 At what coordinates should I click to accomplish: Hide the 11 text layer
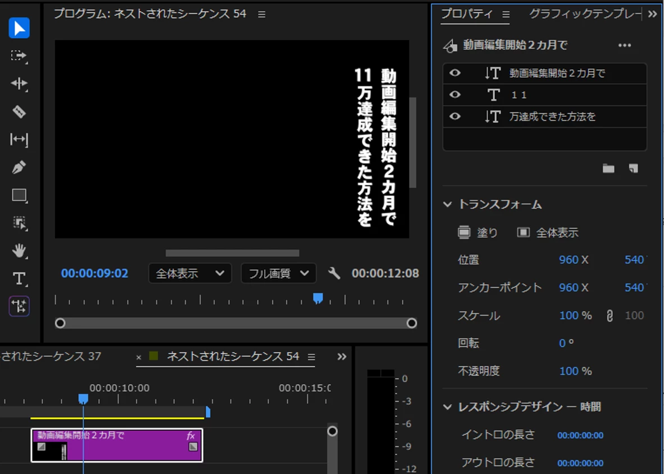[x=455, y=94]
